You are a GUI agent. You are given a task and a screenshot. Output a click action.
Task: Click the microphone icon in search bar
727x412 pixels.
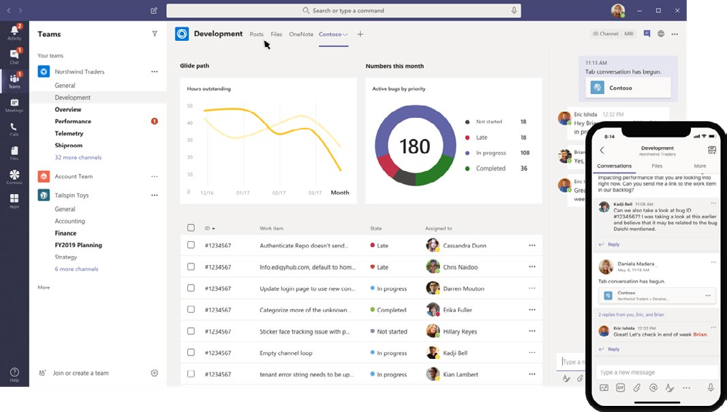coord(514,10)
